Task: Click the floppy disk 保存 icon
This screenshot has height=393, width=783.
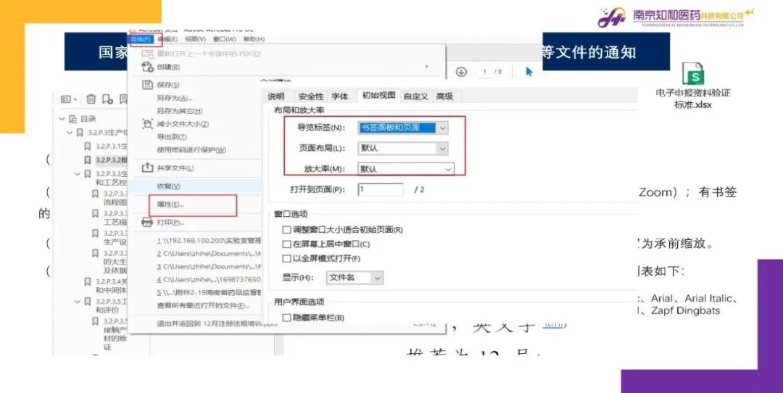Action: pos(146,85)
